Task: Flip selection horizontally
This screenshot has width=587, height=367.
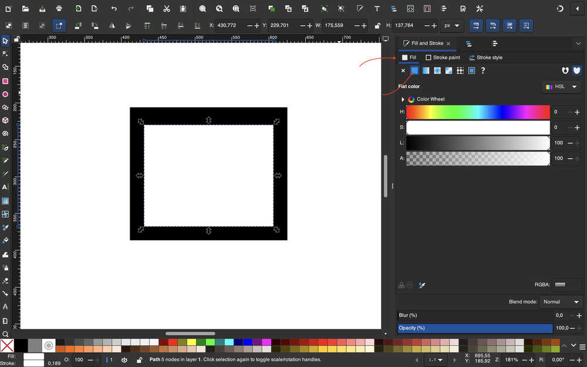Action: pos(112,25)
